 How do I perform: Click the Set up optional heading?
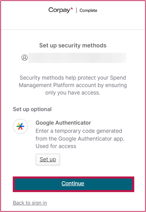32,109
